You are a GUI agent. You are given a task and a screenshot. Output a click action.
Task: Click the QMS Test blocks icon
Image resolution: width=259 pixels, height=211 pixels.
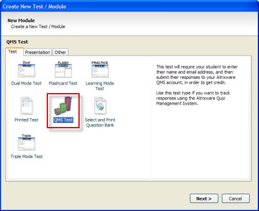coord(63,106)
